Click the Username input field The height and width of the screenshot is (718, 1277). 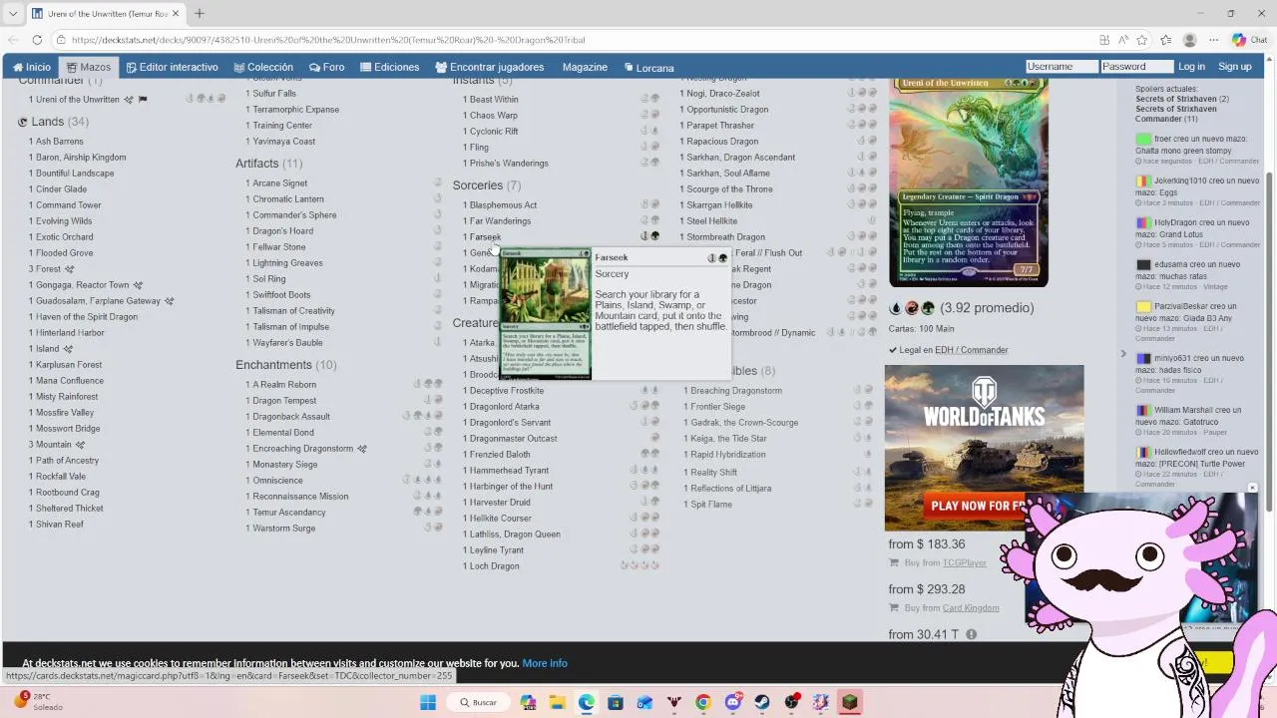(x=1062, y=66)
